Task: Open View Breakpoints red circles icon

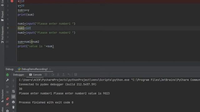Action: tap(7, 99)
